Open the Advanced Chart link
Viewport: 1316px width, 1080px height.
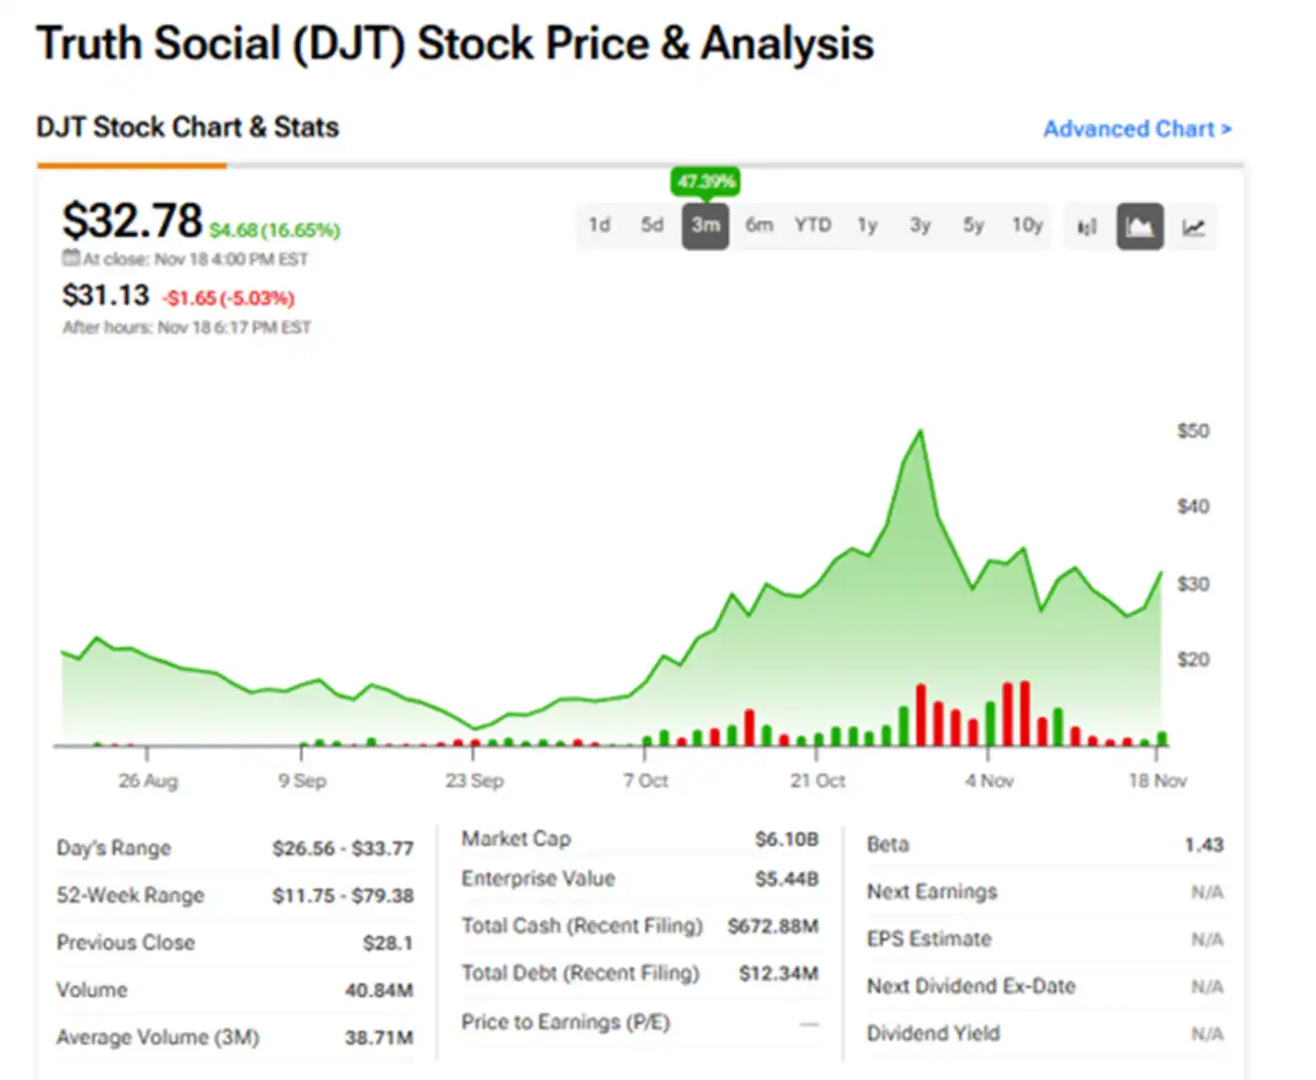[x=1137, y=129]
